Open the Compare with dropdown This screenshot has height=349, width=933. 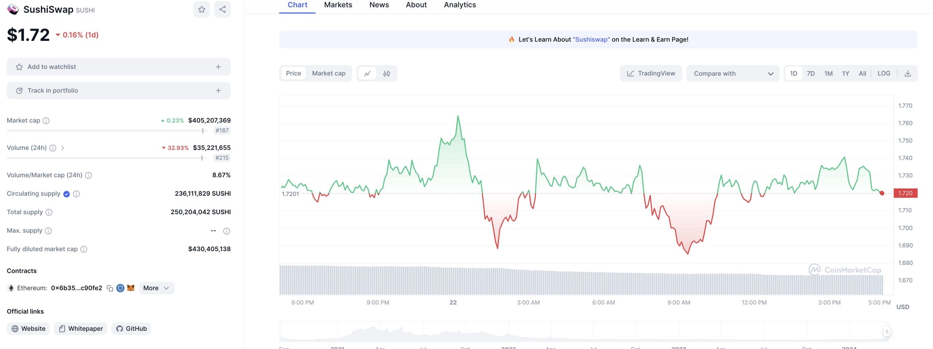733,74
